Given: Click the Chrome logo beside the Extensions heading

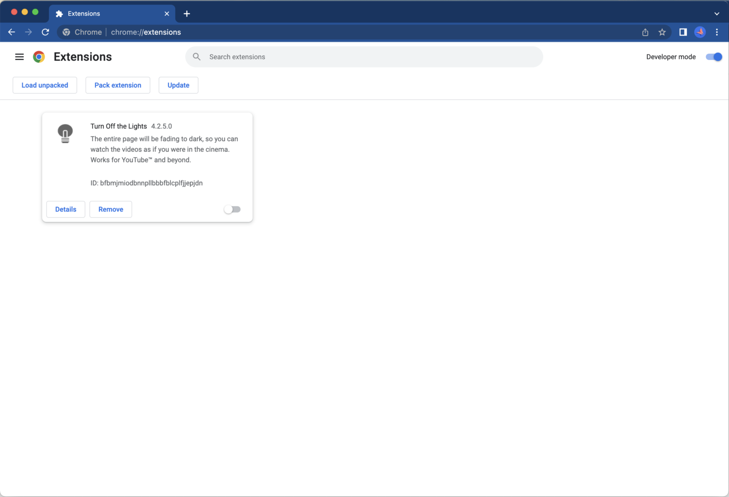Looking at the screenshot, I should [x=38, y=56].
